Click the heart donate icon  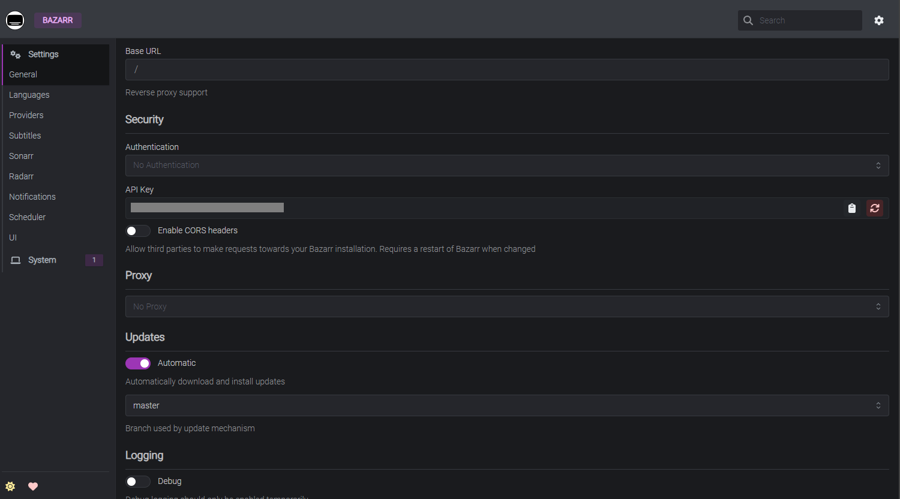[33, 486]
